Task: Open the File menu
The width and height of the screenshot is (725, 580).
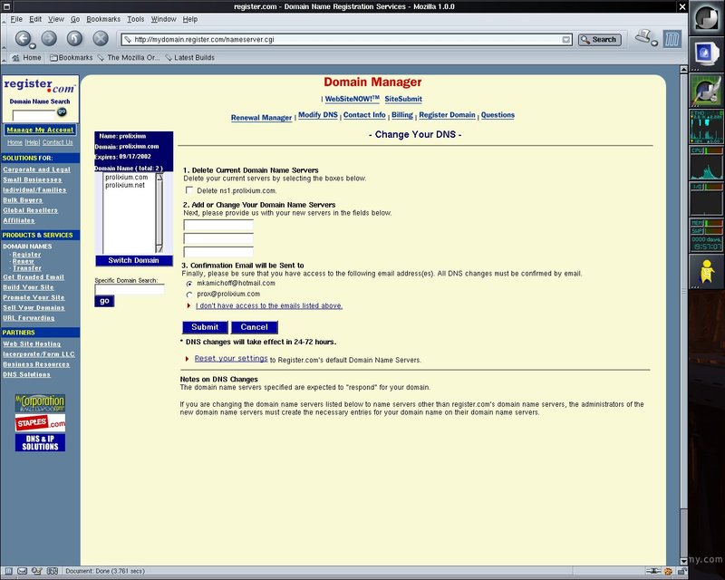Action: [x=16, y=19]
